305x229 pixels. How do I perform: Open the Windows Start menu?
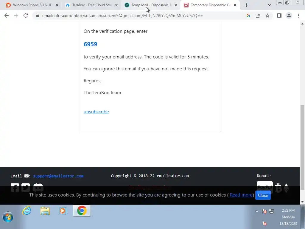(8, 217)
